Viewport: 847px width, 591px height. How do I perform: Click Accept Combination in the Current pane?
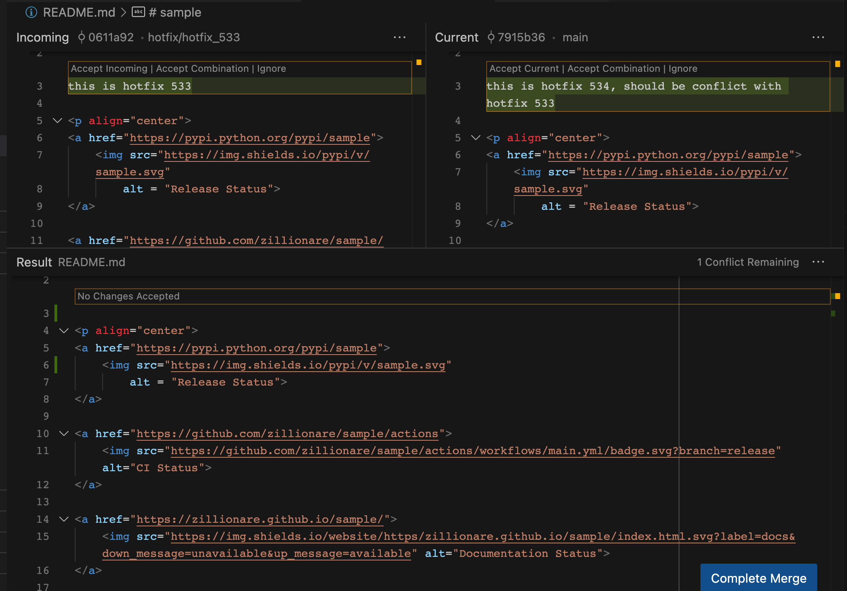tap(613, 69)
